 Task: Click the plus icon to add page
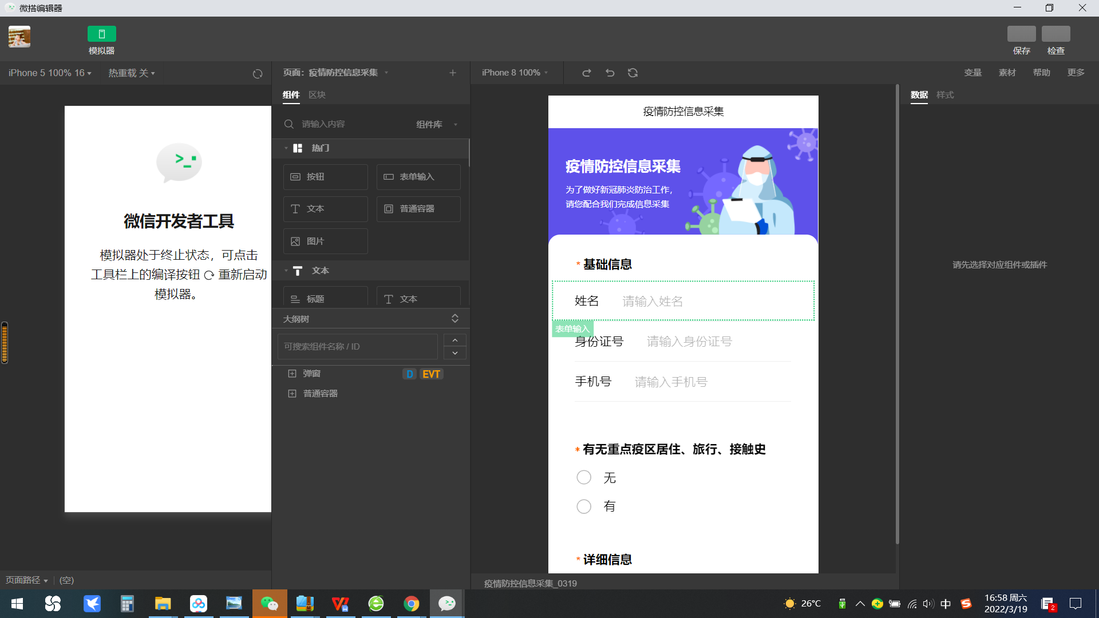pyautogui.click(x=453, y=73)
